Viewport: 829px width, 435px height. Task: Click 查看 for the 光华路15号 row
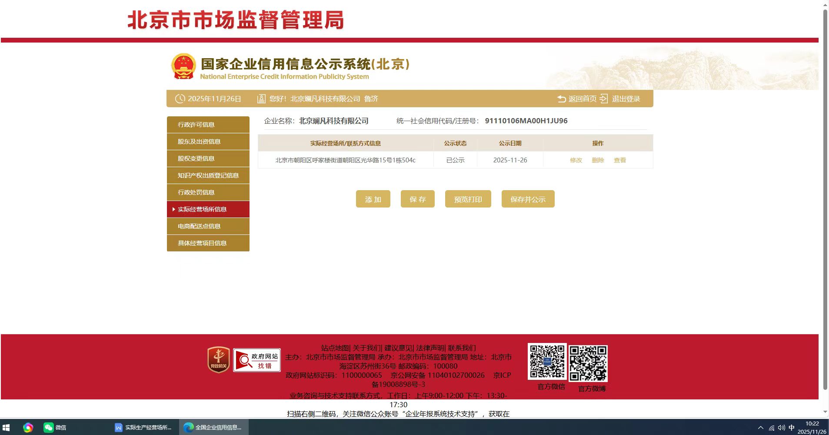point(620,160)
